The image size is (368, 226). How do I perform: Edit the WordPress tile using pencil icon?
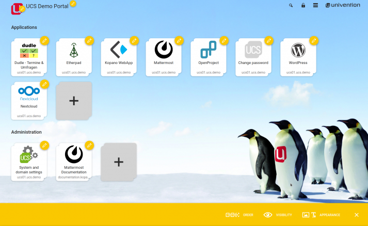tap(314, 41)
